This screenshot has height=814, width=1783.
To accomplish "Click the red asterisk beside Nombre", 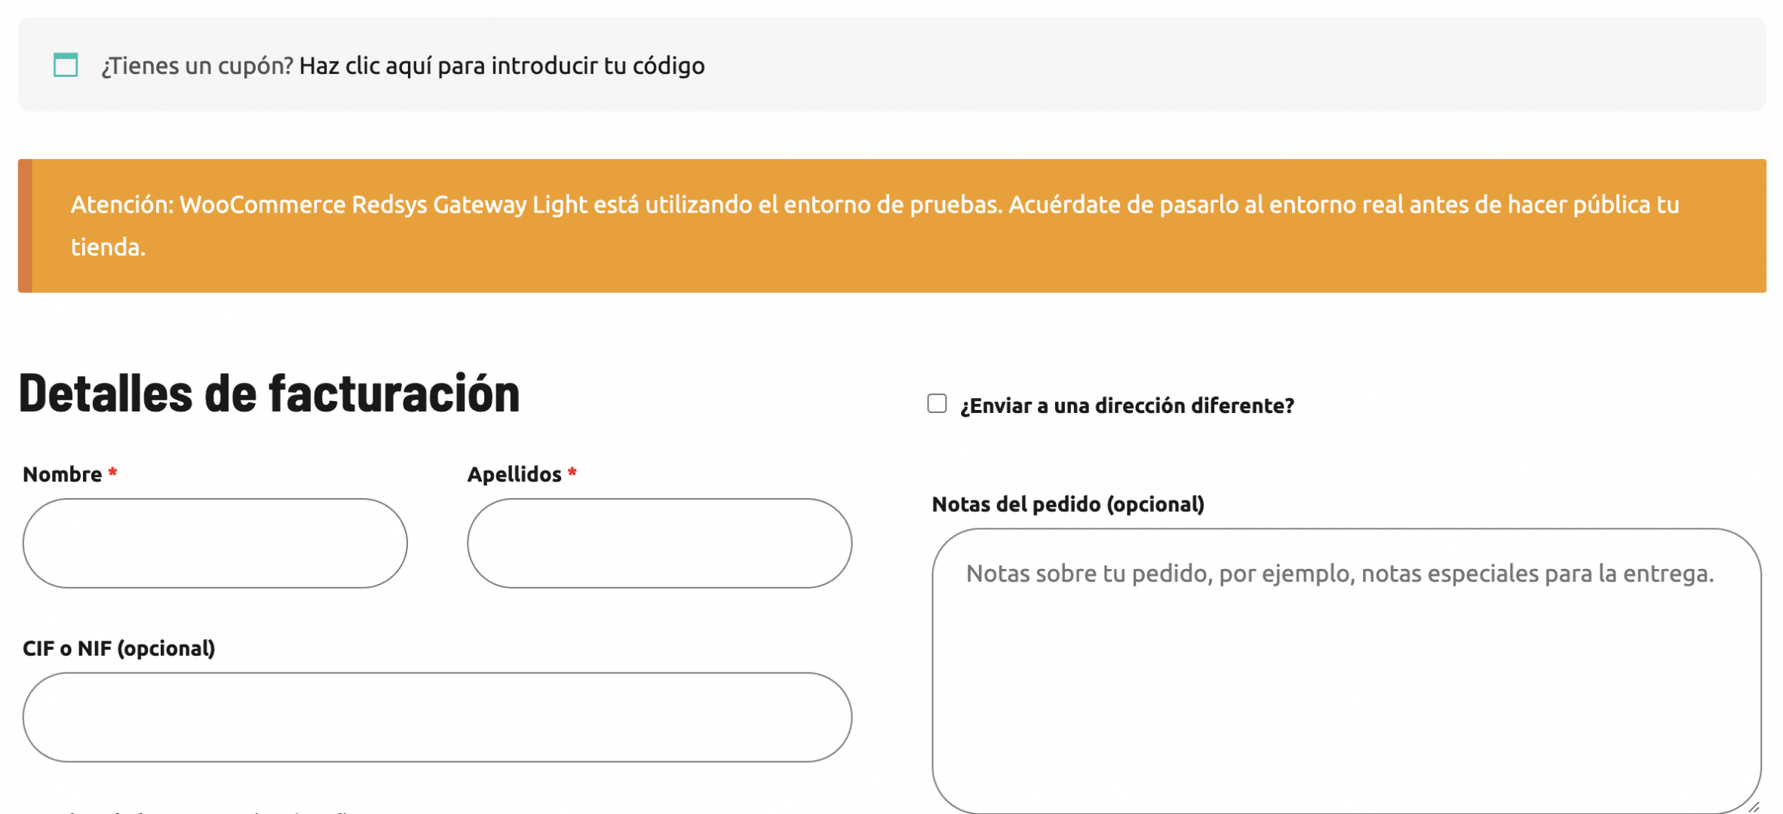I will click(x=112, y=473).
